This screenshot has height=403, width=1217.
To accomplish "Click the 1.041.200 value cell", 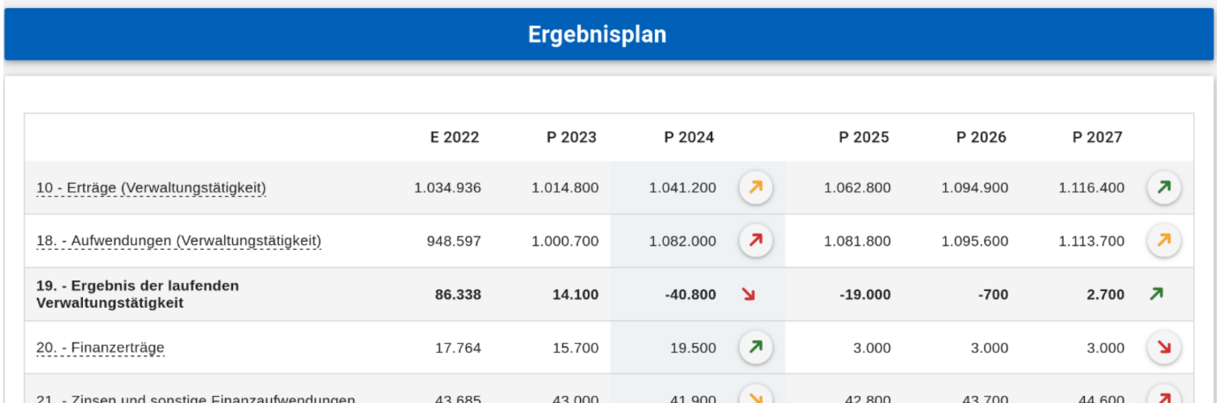I will pos(682,188).
